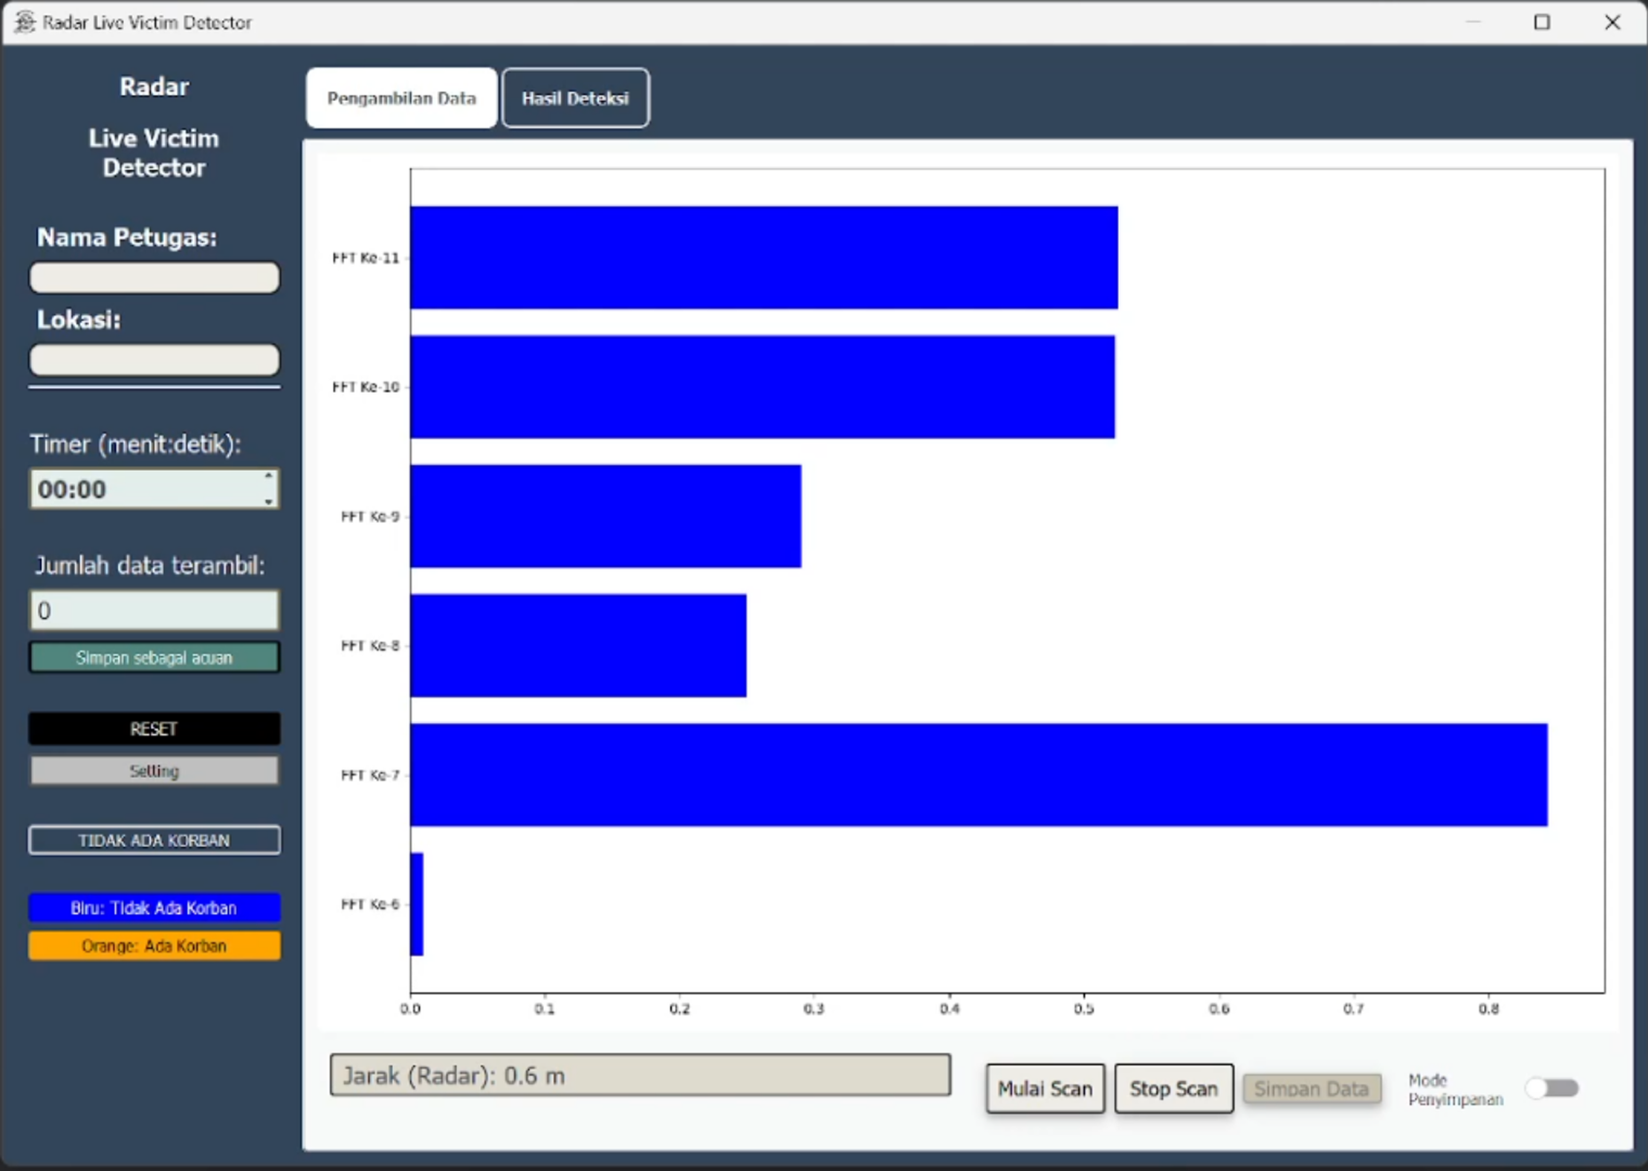Click the radar app icon in title bar
This screenshot has height=1171, width=1648.
point(25,22)
